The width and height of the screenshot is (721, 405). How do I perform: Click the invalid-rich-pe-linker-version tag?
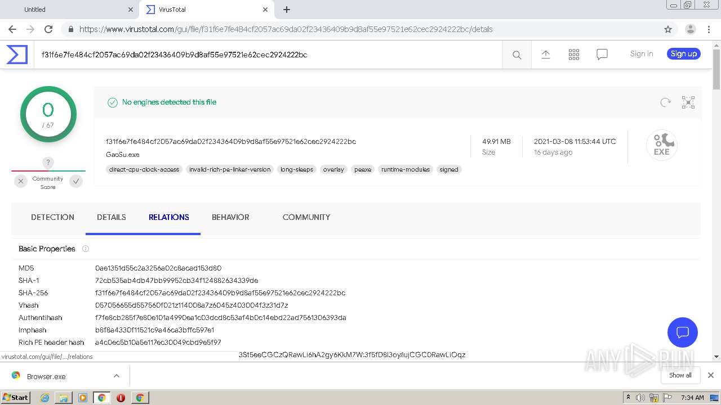230,169
